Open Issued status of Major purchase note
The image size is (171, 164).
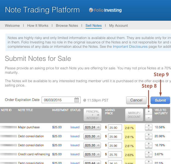tap(75, 127)
